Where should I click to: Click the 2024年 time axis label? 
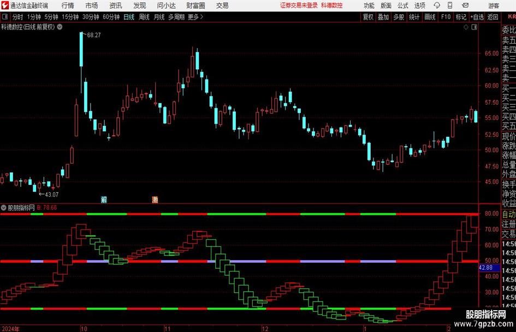pyautogui.click(x=10, y=329)
